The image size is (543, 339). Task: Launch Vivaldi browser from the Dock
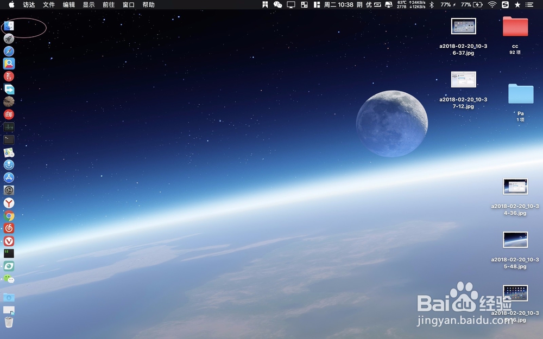9,241
